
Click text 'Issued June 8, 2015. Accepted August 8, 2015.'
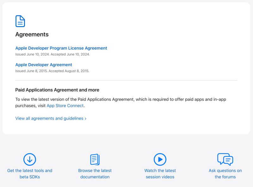[x=52, y=71]
